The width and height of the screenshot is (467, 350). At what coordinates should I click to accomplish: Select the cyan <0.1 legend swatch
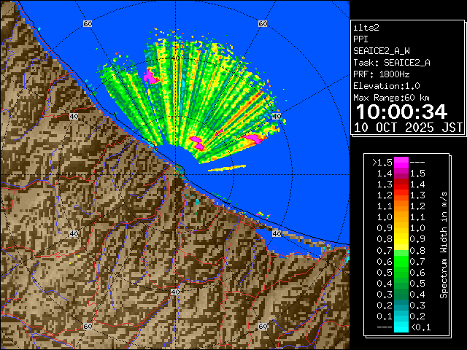point(401,327)
